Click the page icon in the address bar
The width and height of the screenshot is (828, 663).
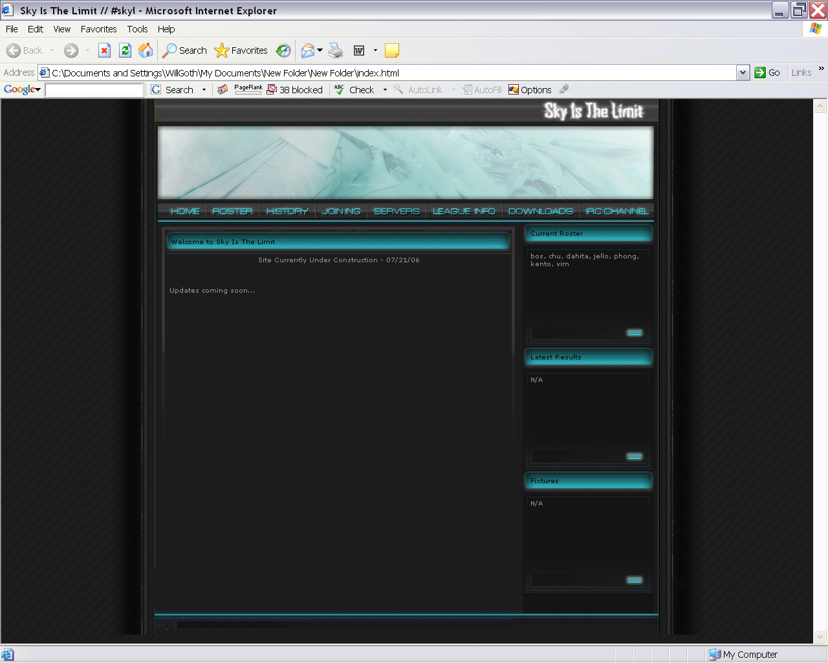pyautogui.click(x=45, y=73)
